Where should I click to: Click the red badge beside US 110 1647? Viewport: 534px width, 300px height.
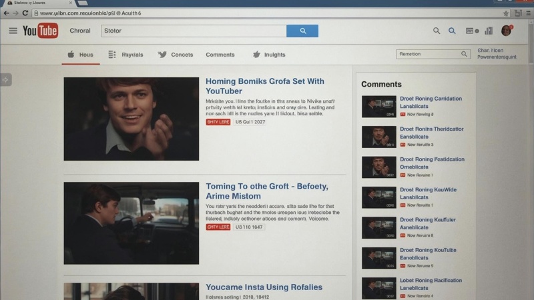pos(218,227)
